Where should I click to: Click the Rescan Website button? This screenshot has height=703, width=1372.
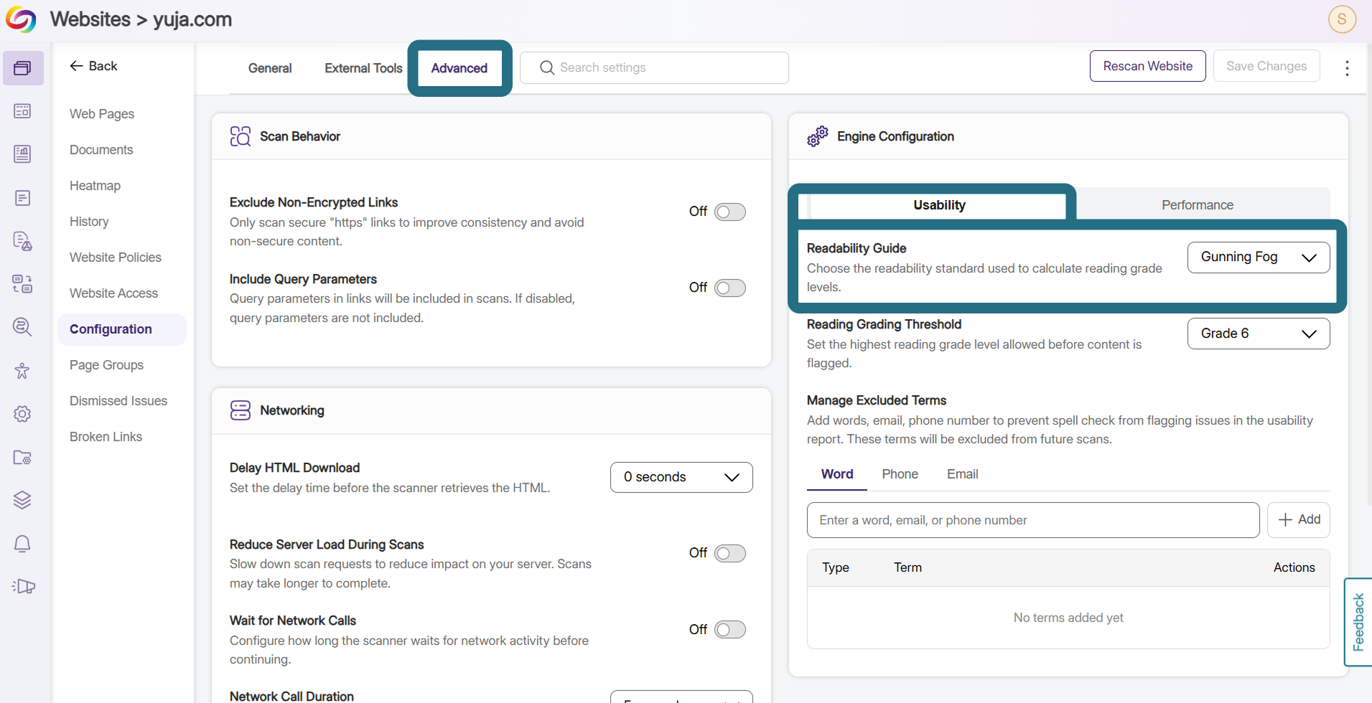[x=1147, y=66]
